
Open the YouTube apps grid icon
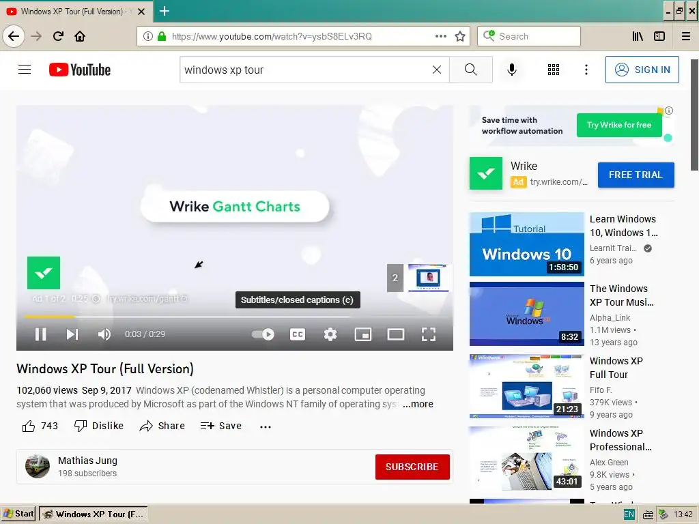(553, 70)
